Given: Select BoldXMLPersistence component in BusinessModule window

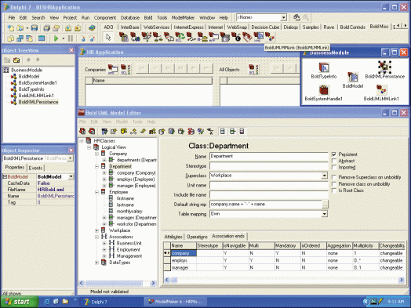Looking at the screenshot, I should [384, 67].
